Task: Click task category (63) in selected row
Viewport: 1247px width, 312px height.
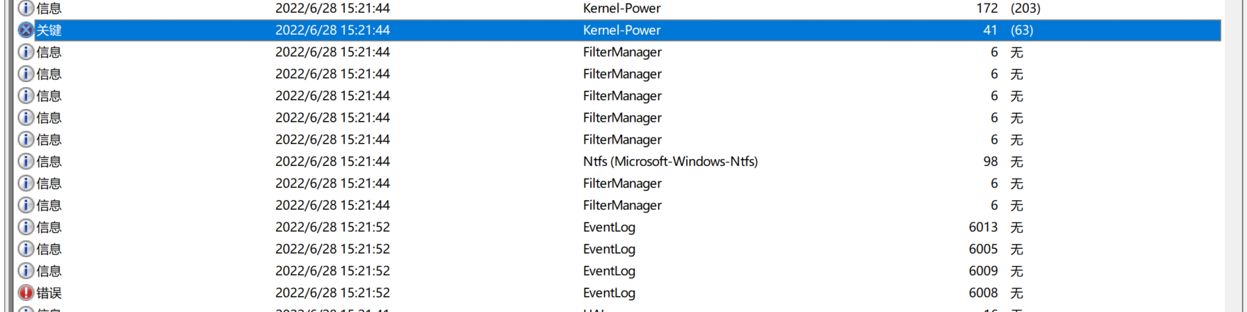Action: click(x=1022, y=30)
